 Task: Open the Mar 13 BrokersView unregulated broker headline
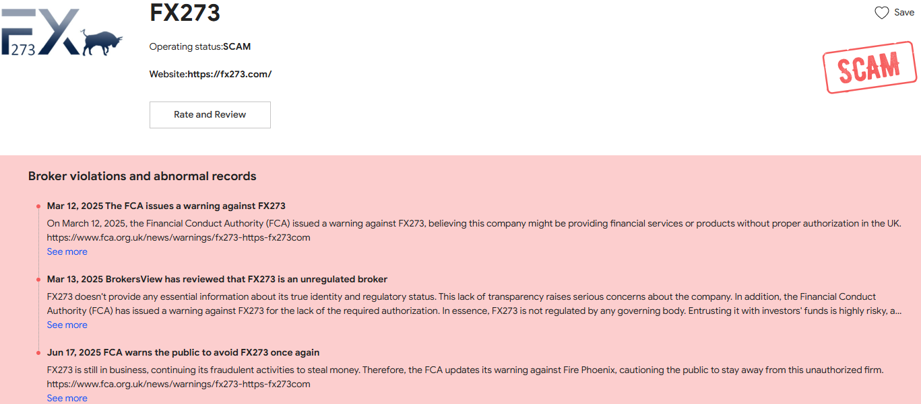pos(217,279)
